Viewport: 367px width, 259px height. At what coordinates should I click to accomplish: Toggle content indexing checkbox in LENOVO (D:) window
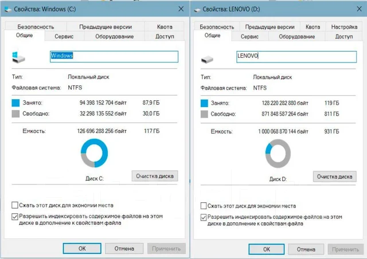pyautogui.click(x=204, y=217)
